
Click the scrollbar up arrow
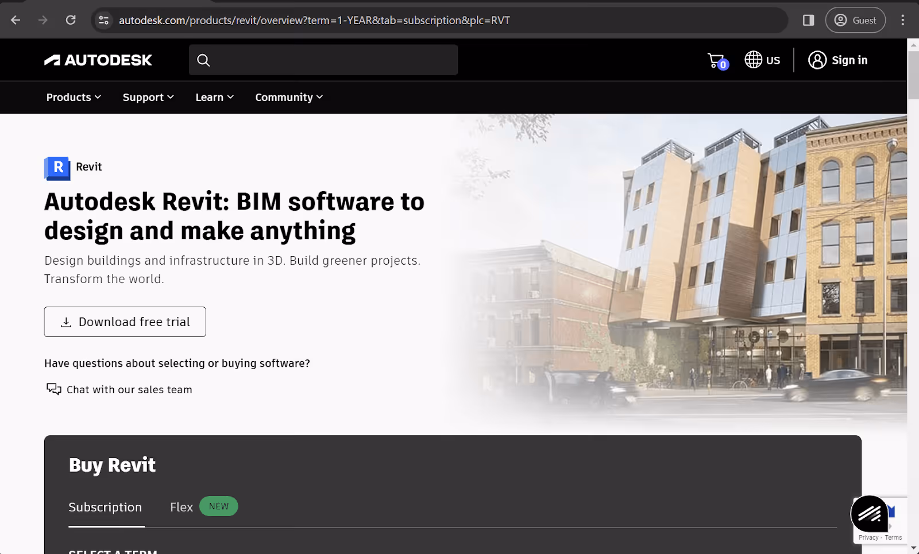pos(913,44)
